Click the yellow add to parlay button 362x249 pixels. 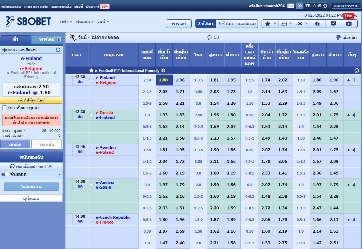coord(31,100)
